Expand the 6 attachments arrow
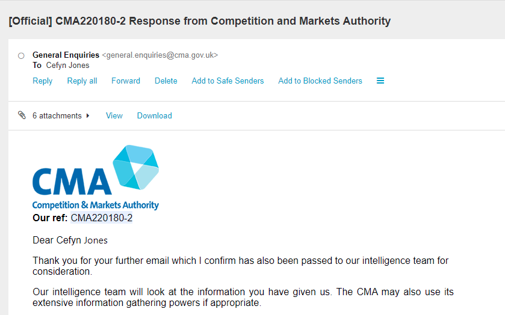505x315 pixels. pos(88,115)
